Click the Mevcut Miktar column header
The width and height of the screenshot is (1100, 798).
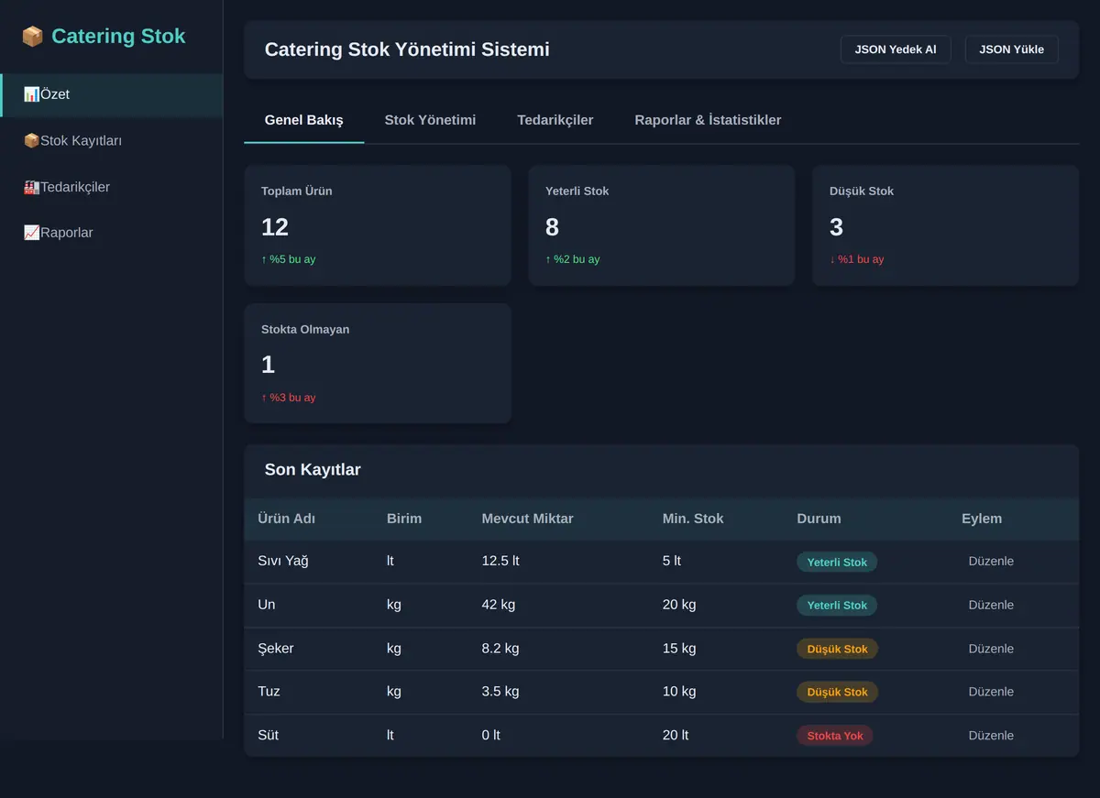(x=527, y=519)
